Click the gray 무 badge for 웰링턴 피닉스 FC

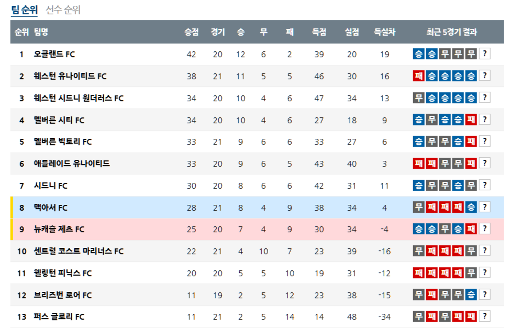471,273
